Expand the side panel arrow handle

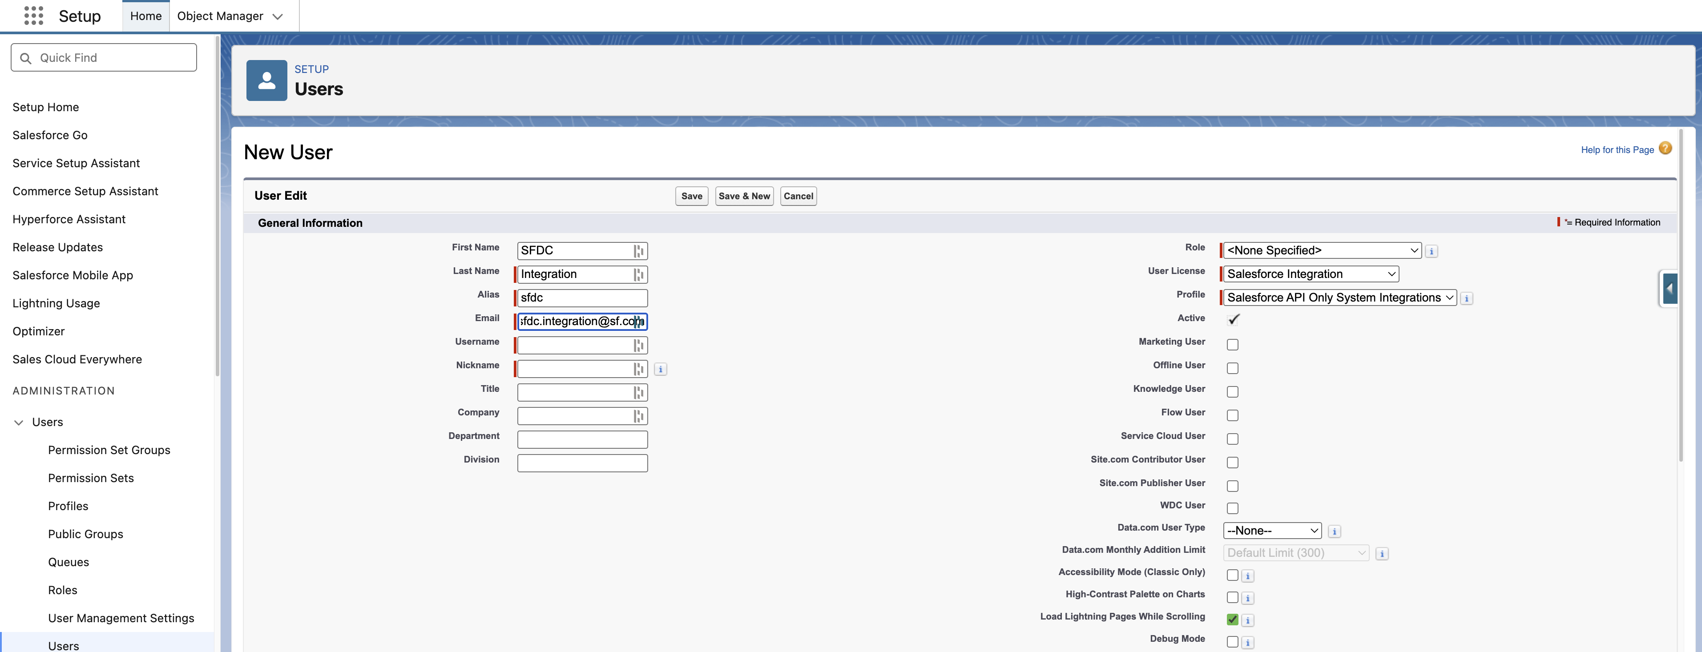click(x=1670, y=289)
